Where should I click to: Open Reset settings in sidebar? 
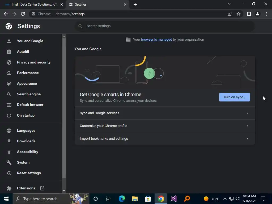[x=29, y=173]
